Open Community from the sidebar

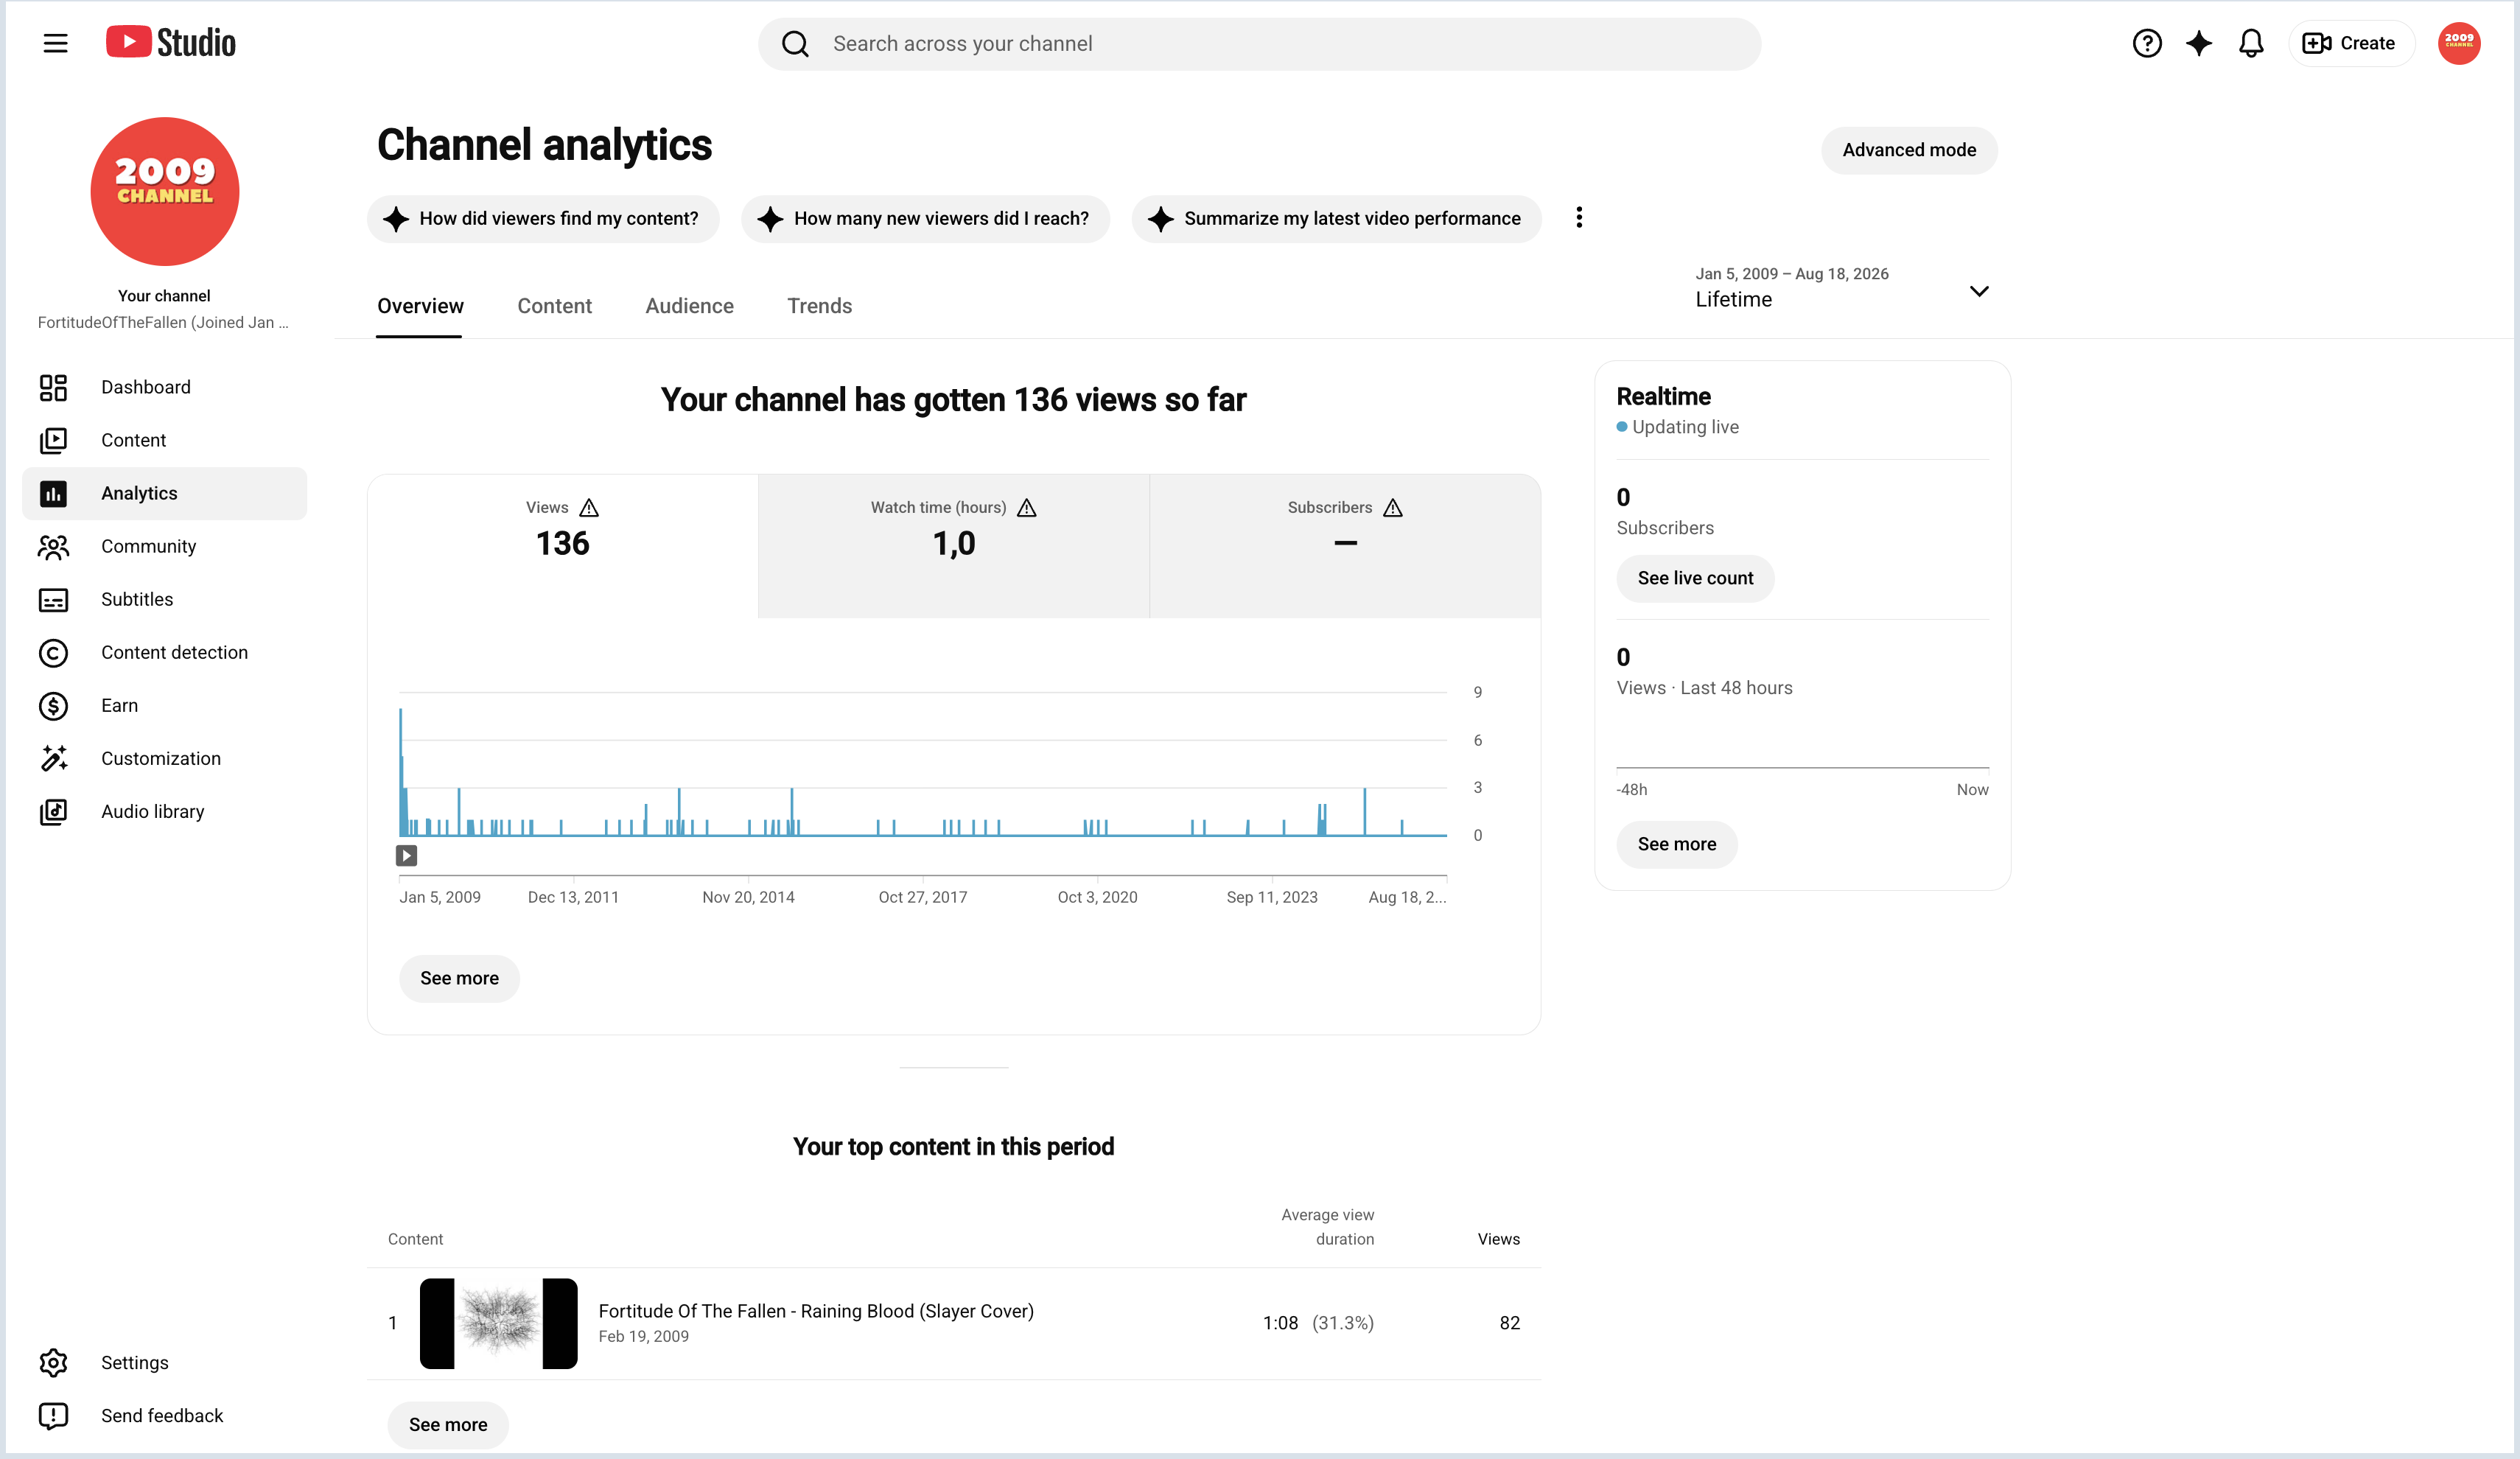point(165,546)
